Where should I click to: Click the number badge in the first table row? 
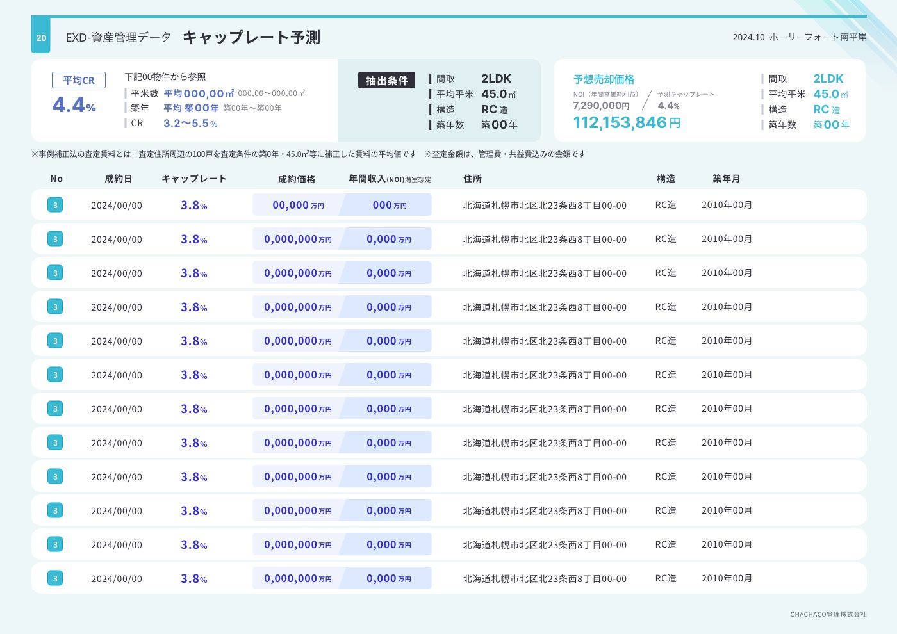55,205
